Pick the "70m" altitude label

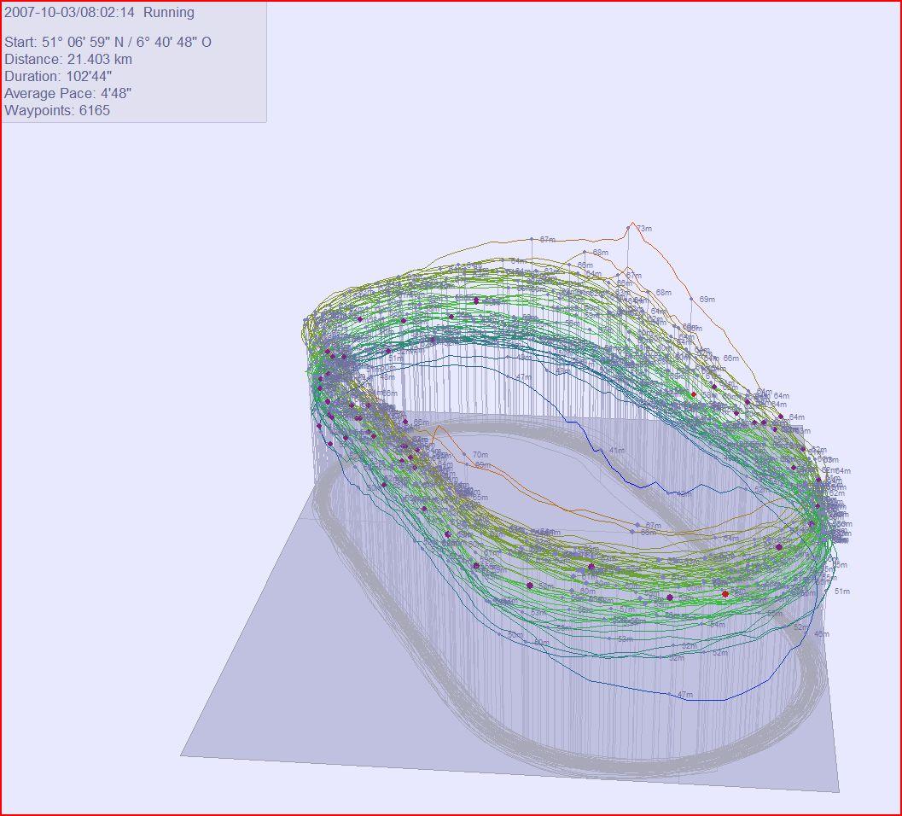[x=480, y=455]
